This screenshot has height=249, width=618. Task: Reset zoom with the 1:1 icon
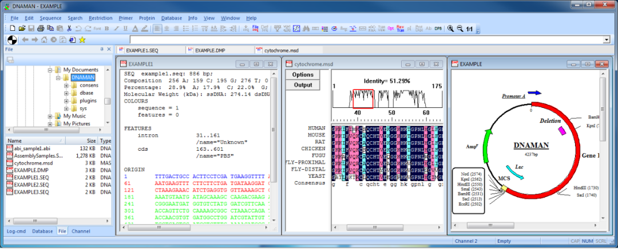469,28
